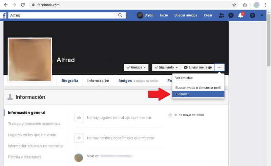271x166 pixels.
Task: Click the search magnifier icon
Action: (x=120, y=15)
